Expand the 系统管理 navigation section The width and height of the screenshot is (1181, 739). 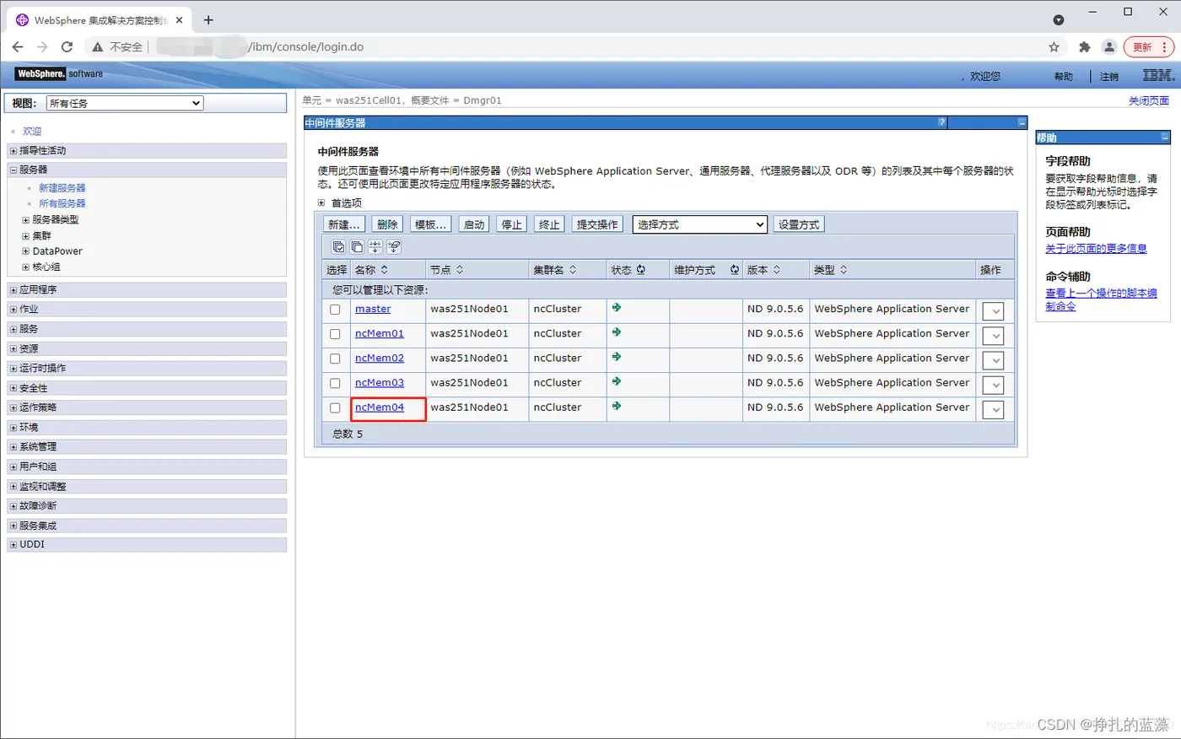[13, 446]
